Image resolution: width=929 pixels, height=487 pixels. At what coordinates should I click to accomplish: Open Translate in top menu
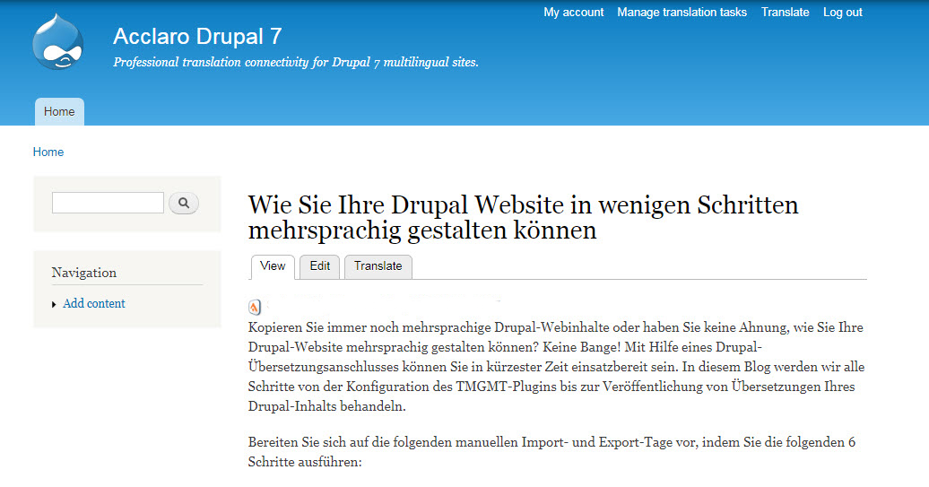coord(785,12)
